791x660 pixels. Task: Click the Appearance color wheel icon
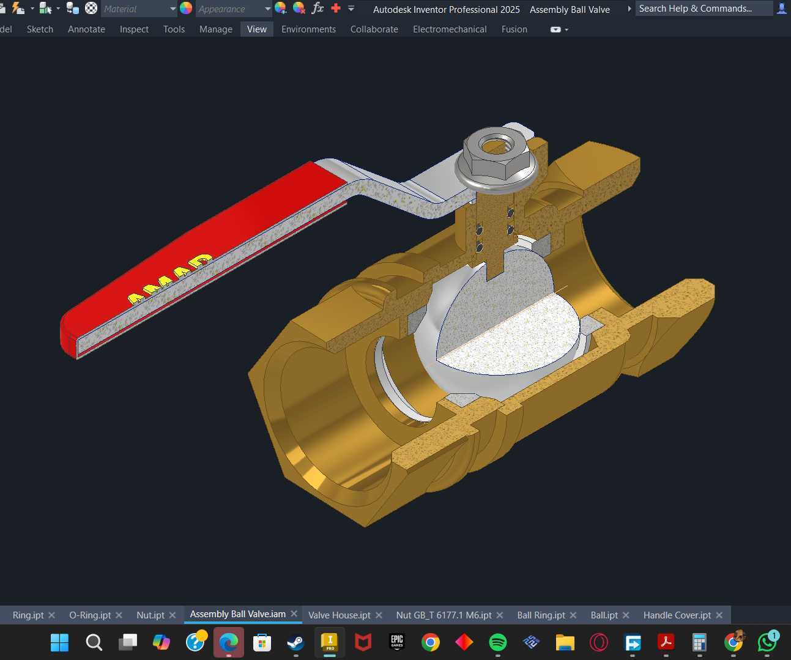[x=186, y=8]
